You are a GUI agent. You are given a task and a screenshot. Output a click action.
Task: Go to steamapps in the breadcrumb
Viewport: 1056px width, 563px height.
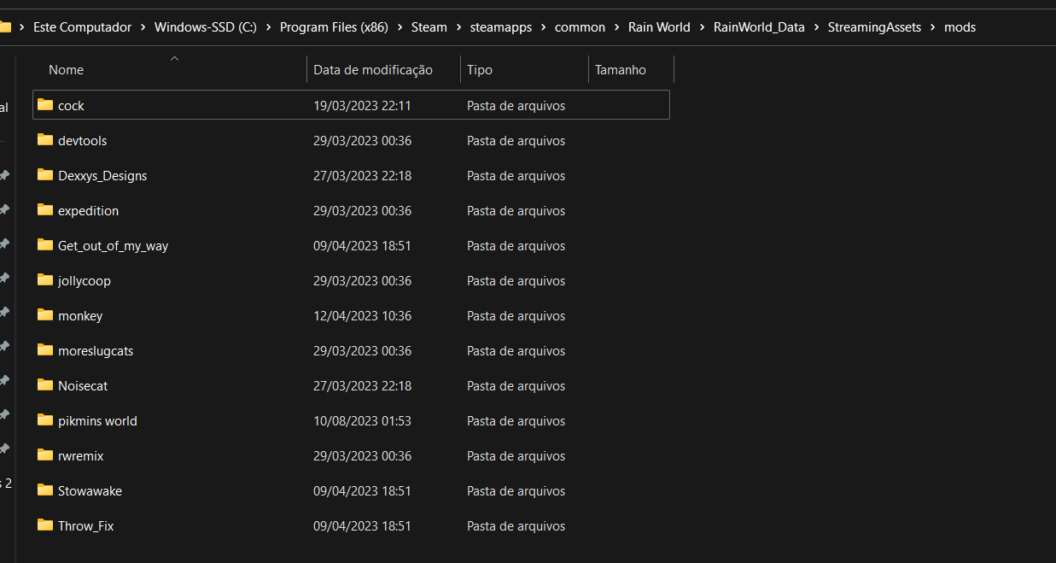coord(501,27)
